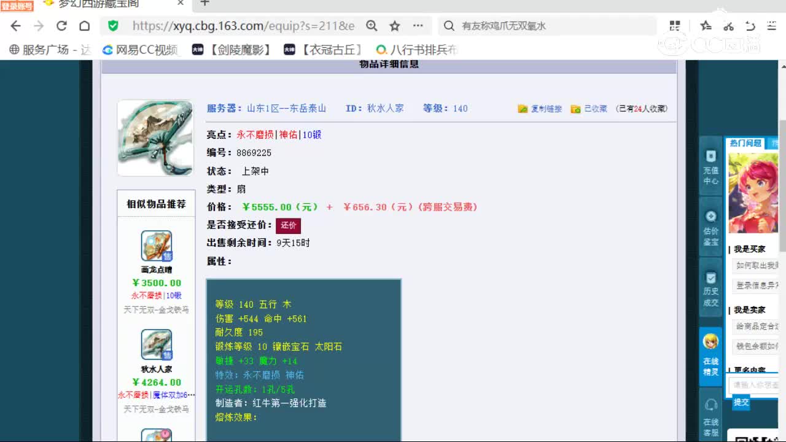Go forward to the next page

39,26
